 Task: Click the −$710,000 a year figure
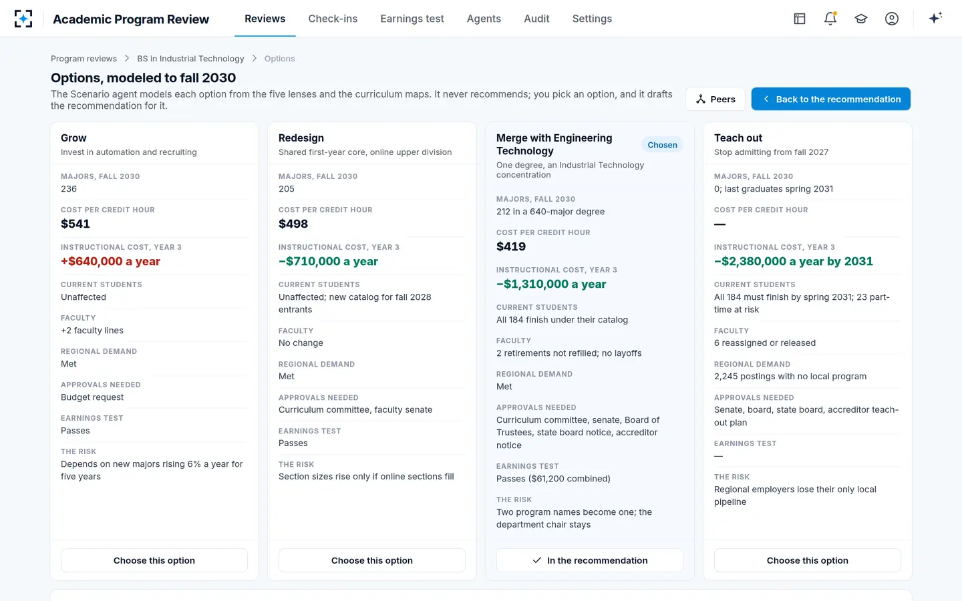pyautogui.click(x=328, y=261)
